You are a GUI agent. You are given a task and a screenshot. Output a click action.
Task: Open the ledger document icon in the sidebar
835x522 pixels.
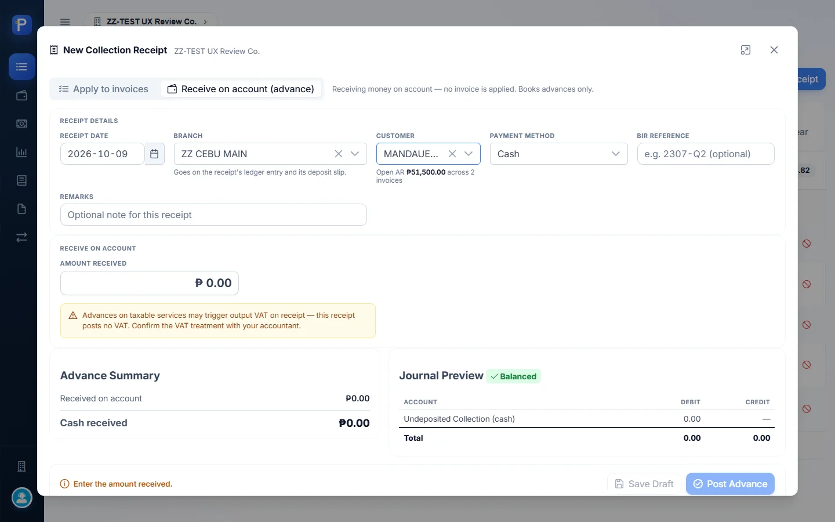(21, 180)
